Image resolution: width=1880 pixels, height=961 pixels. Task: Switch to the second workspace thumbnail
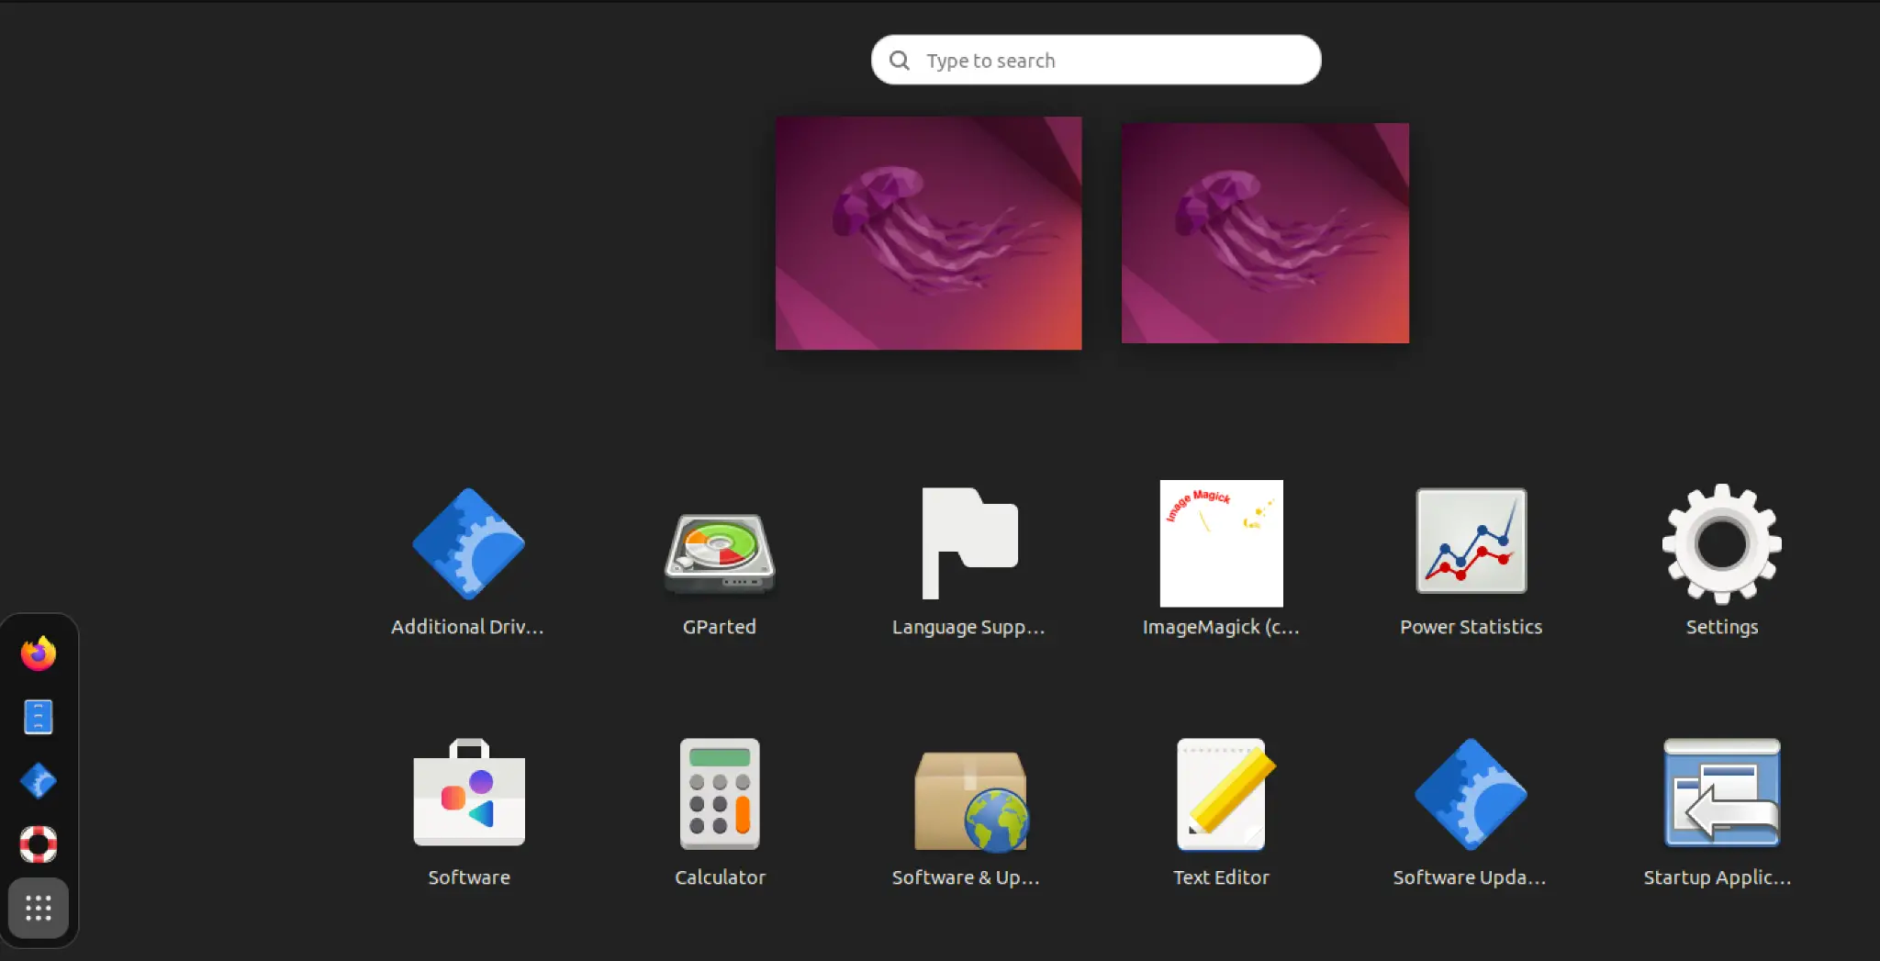click(1265, 233)
